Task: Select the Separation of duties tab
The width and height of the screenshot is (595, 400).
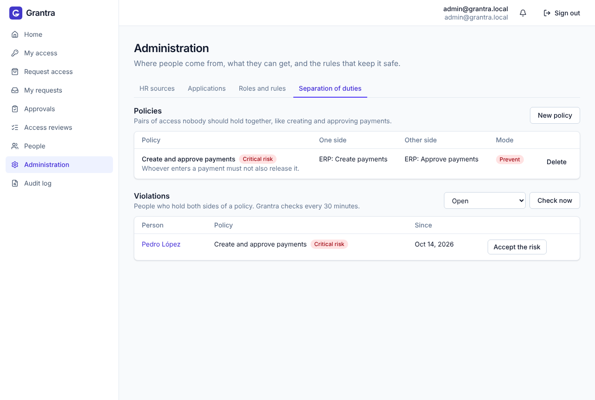Action: point(330,88)
